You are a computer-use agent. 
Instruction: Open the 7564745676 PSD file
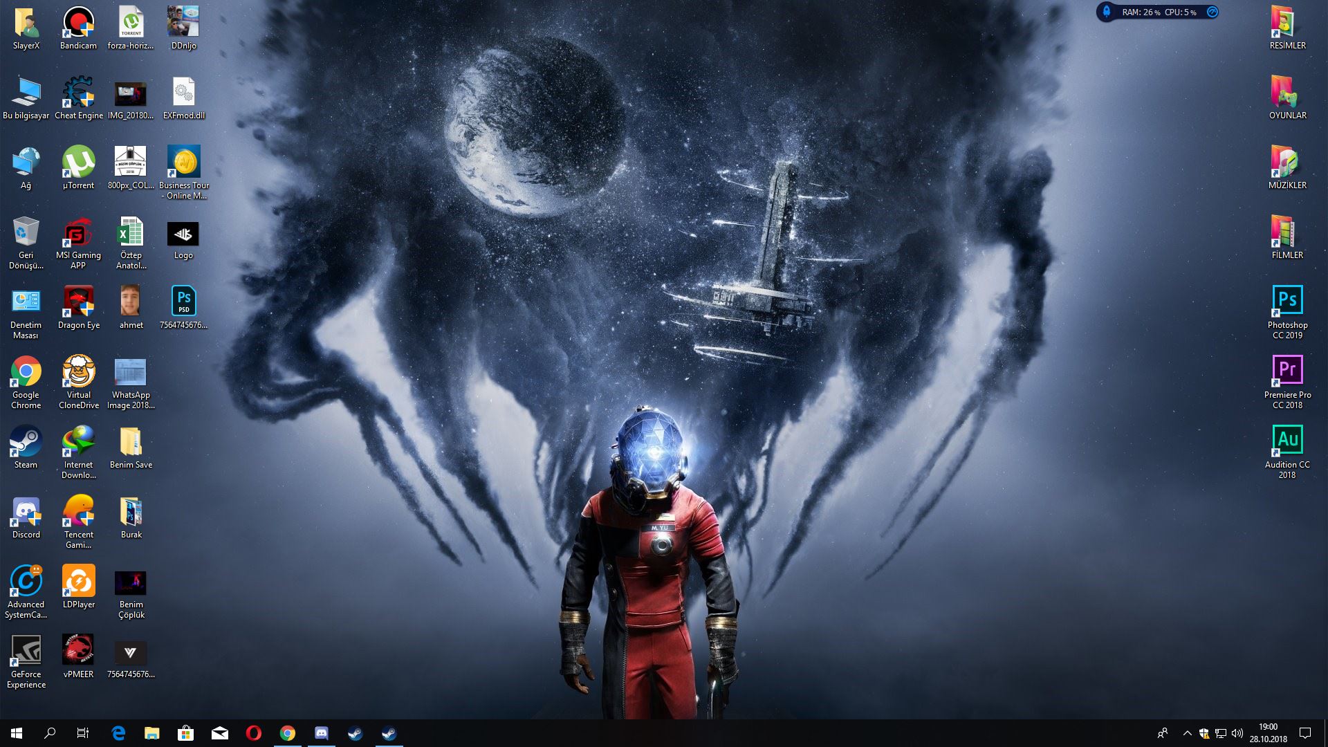(x=183, y=307)
